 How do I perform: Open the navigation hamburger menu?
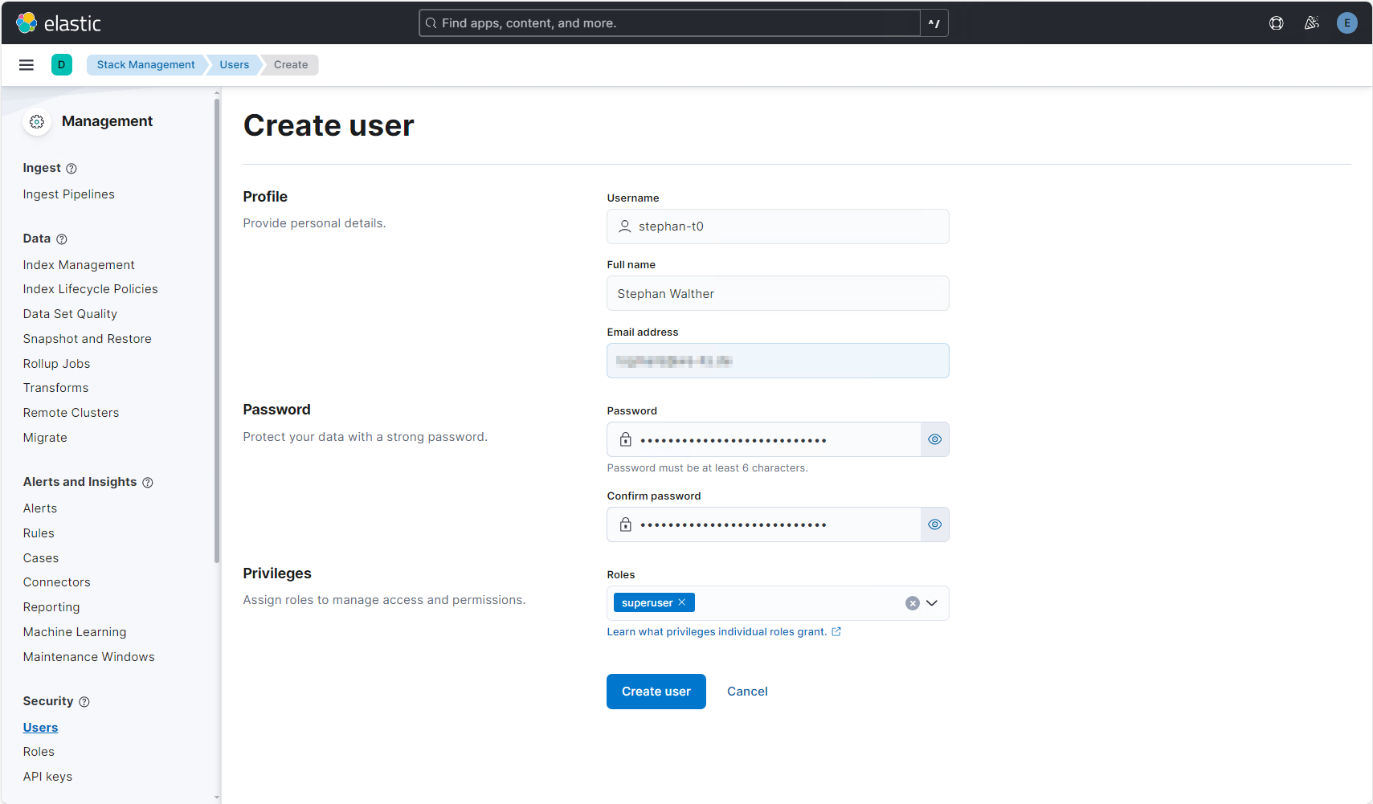[x=27, y=65]
